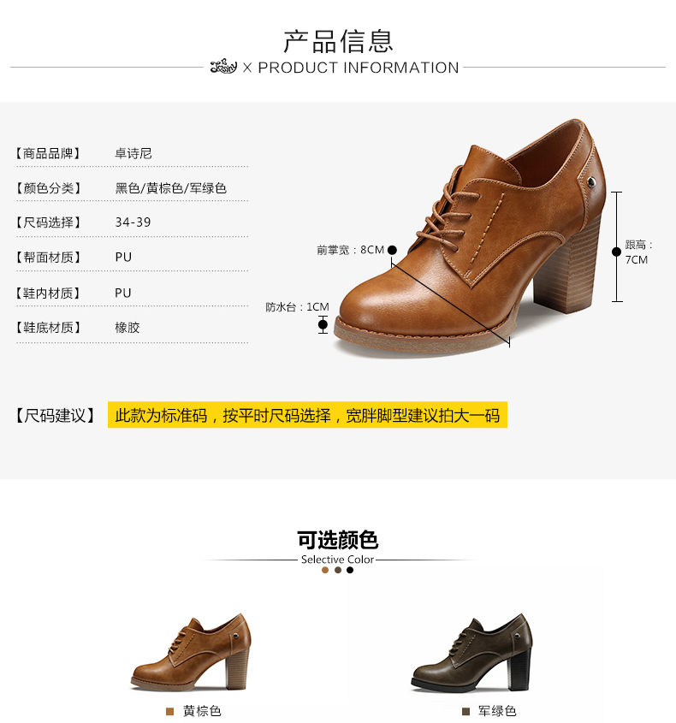Viewport: 676px width, 723px height.
Task: Click the small square swatch beside 黄棕色
Action: pyautogui.click(x=169, y=712)
